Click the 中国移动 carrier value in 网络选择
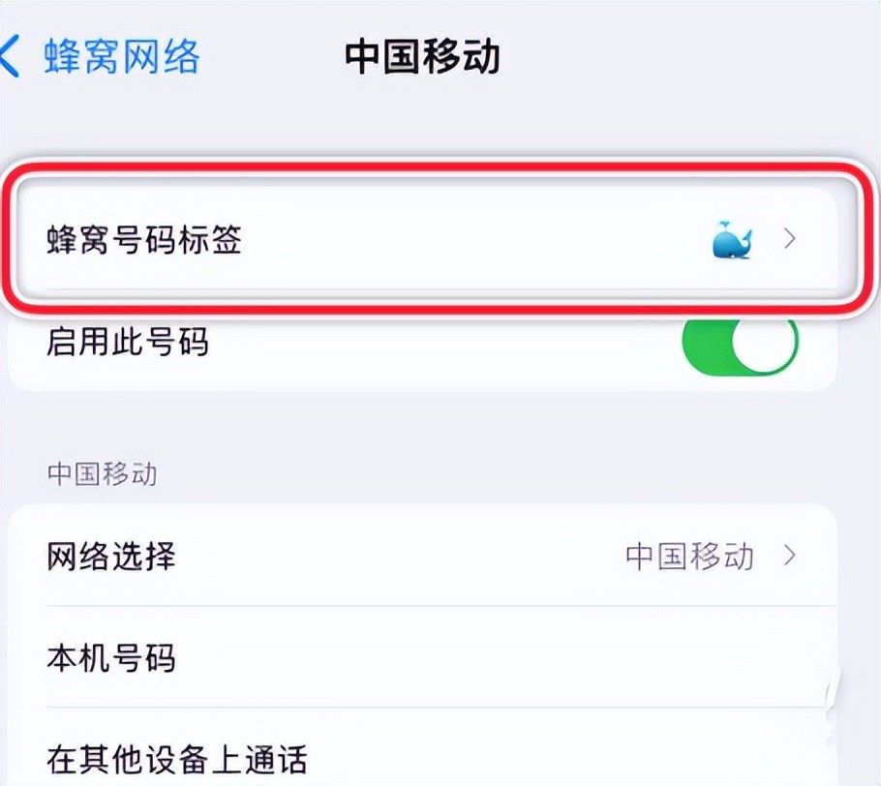This screenshot has width=881, height=786. 689,556
